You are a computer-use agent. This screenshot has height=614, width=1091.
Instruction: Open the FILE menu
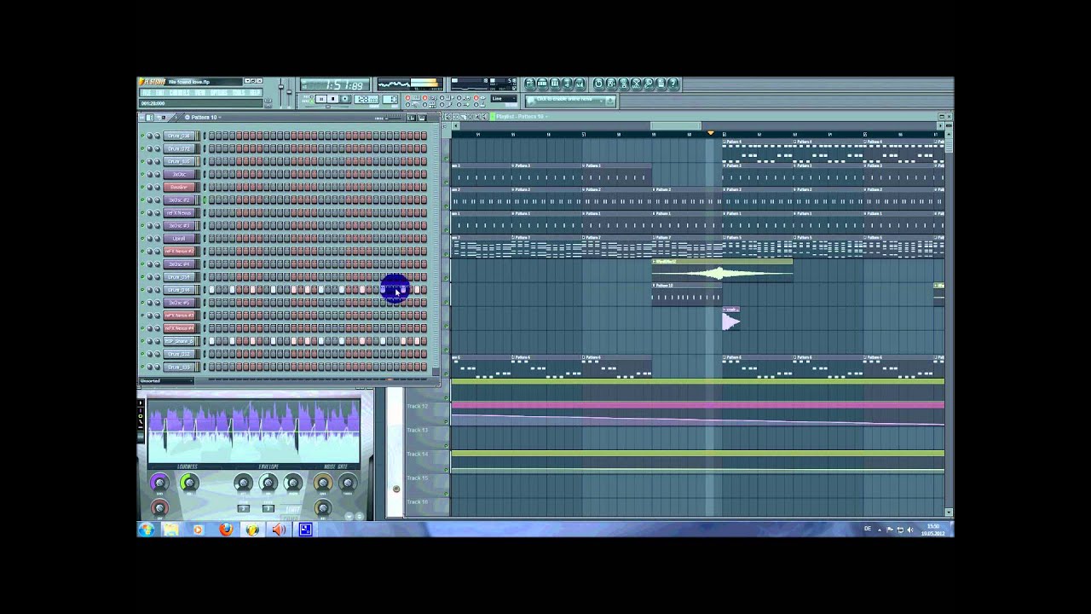point(147,92)
